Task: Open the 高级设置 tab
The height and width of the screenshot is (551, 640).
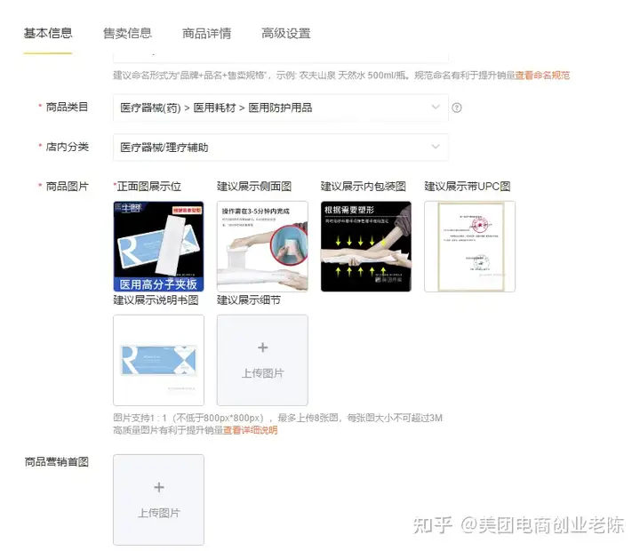Action: [x=285, y=33]
